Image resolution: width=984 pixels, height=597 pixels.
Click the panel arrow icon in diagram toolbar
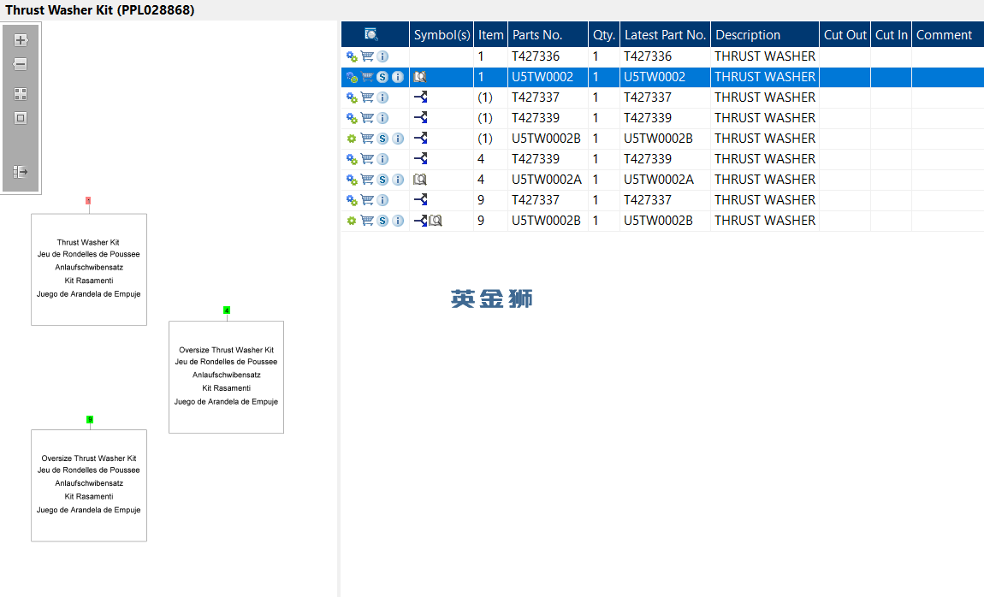click(x=21, y=171)
